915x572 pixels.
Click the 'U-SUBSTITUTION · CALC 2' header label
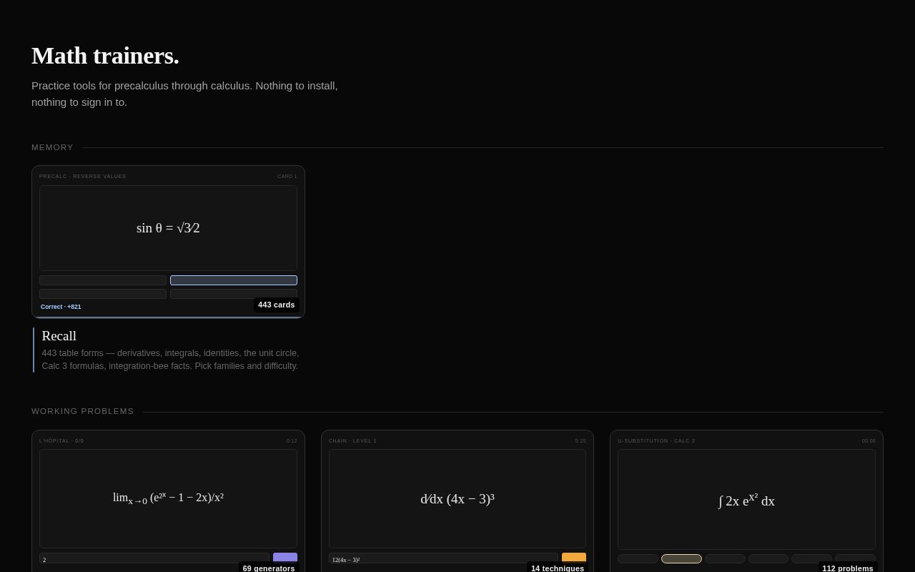(656, 440)
